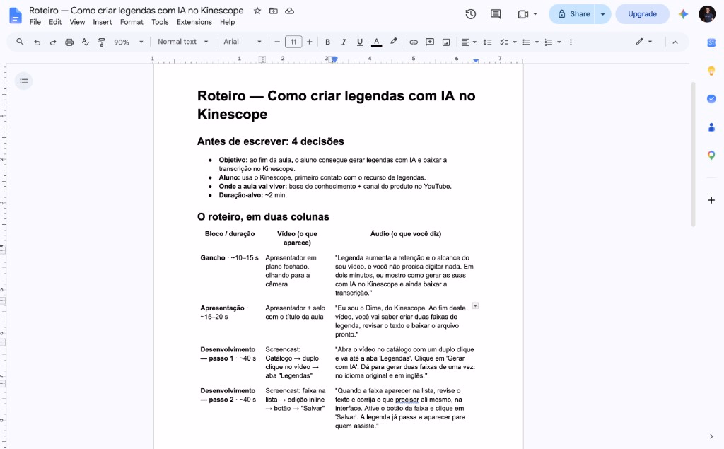
Task: Run spelling and grammar check
Action: [86, 42]
